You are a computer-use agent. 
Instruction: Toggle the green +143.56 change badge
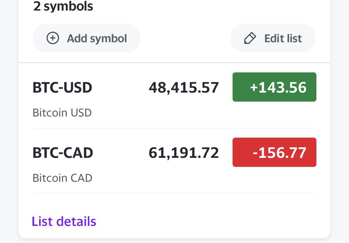point(274,87)
